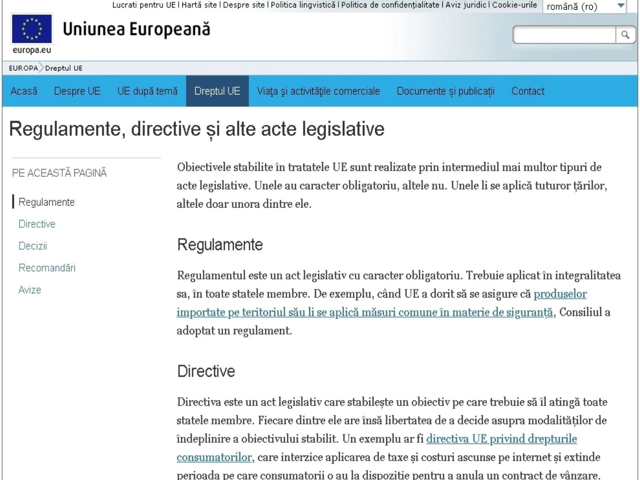Jump to Avize section in sidebar
The height and width of the screenshot is (480, 640).
(x=30, y=290)
